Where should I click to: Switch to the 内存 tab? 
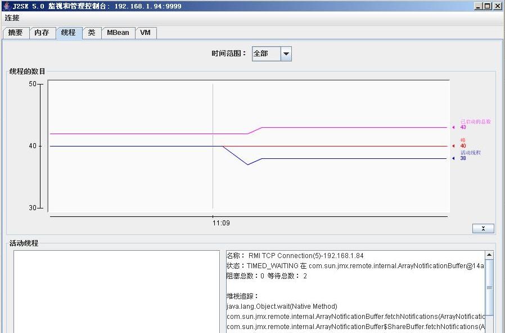pos(42,33)
